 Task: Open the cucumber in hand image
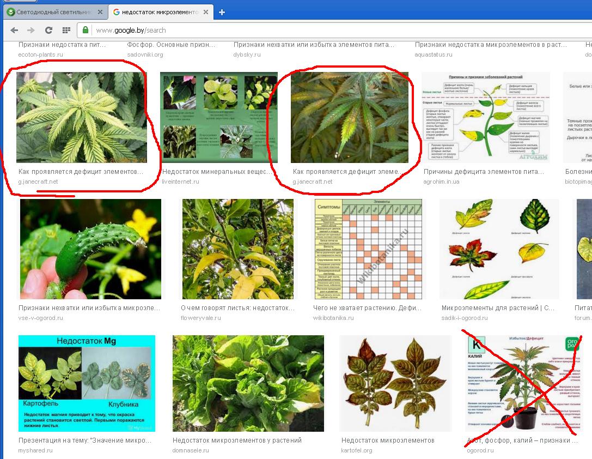[x=90, y=249]
